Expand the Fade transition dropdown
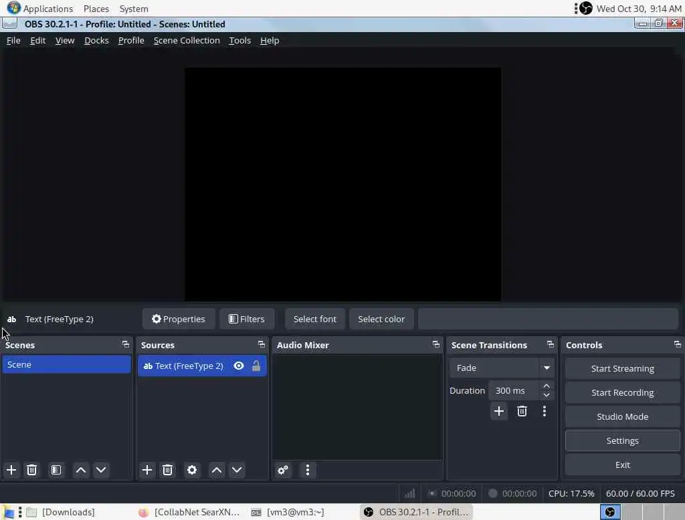685x520 pixels. click(x=547, y=368)
